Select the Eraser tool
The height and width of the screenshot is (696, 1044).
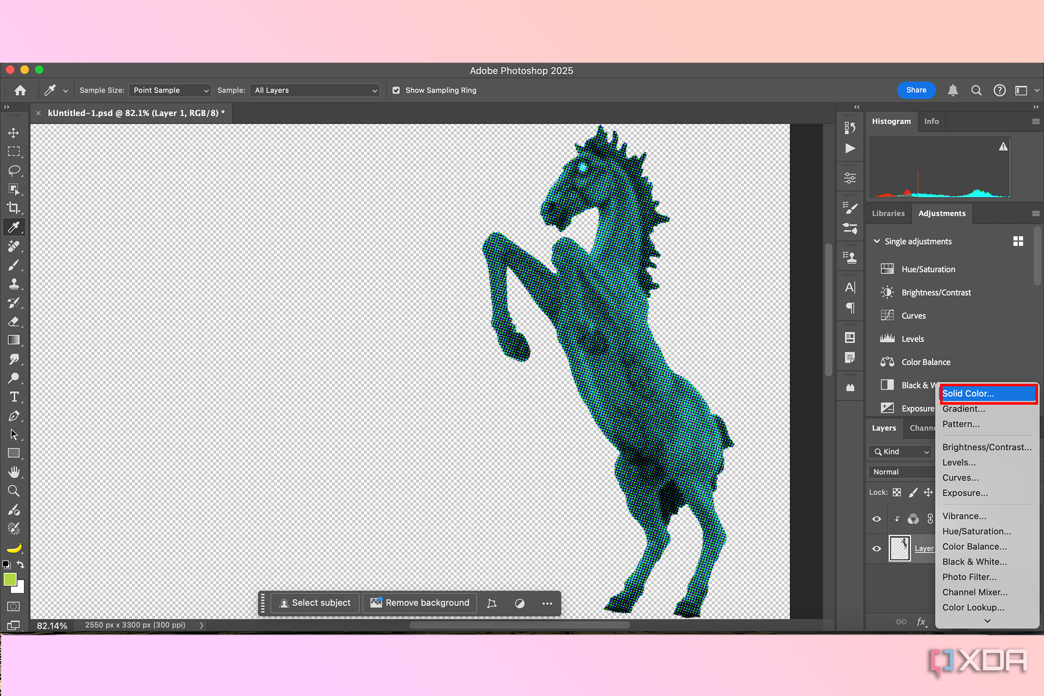(14, 322)
